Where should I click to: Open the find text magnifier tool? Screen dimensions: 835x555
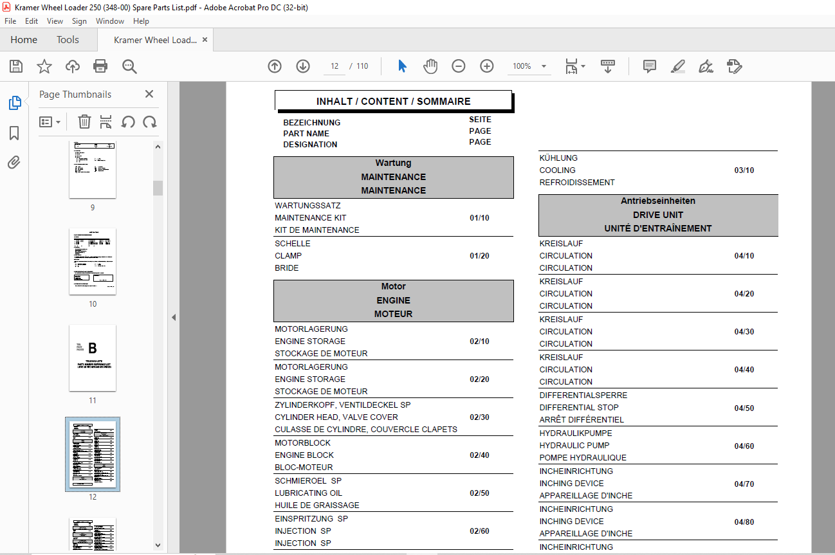click(x=129, y=66)
